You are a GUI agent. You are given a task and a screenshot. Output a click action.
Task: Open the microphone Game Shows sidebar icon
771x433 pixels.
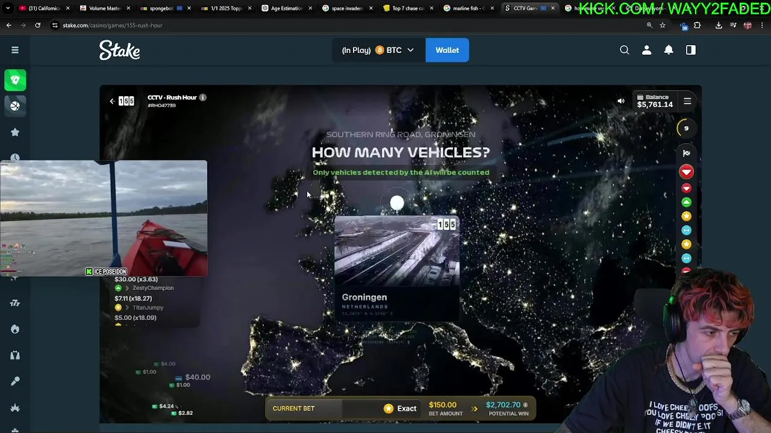tap(15, 381)
